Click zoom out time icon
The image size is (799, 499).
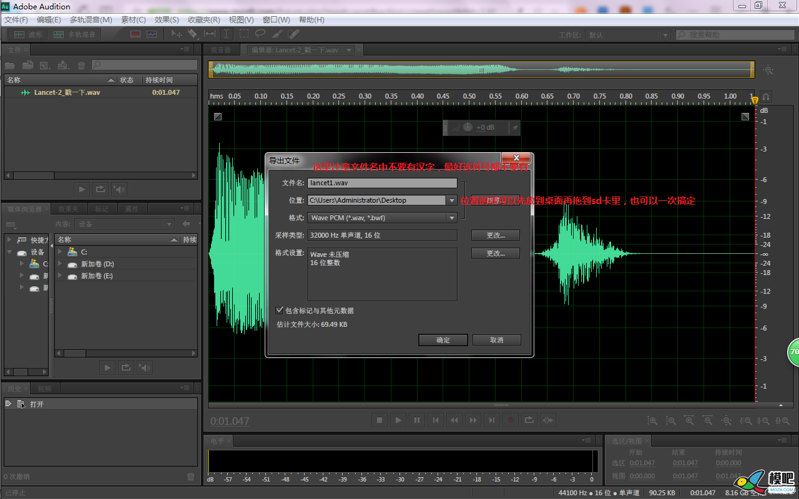(708, 421)
